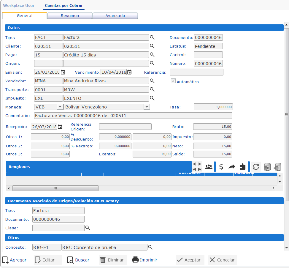Open the Vencimiento date calendar picker
This screenshot has height=268, width=289.
[129, 72]
